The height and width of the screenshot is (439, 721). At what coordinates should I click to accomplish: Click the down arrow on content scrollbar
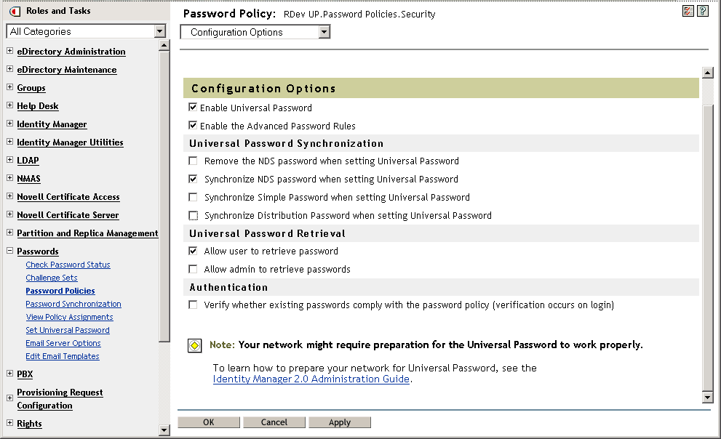(707, 397)
